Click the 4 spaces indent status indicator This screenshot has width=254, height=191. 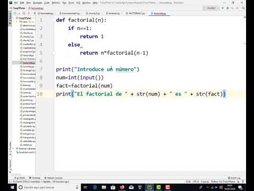click(205, 181)
